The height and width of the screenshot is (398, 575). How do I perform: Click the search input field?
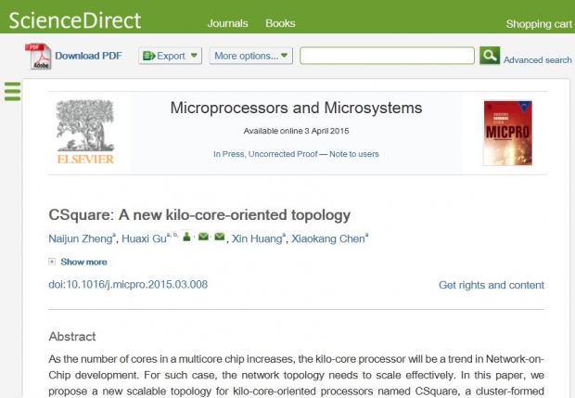(387, 56)
